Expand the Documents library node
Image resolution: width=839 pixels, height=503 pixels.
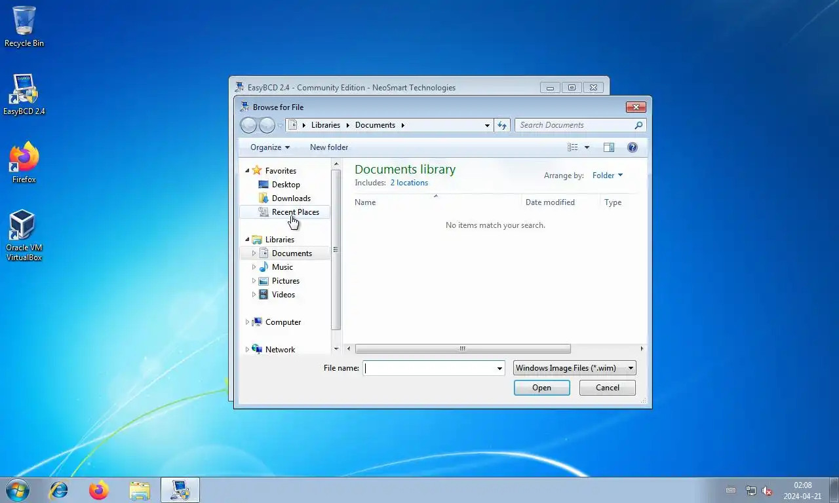click(x=254, y=253)
